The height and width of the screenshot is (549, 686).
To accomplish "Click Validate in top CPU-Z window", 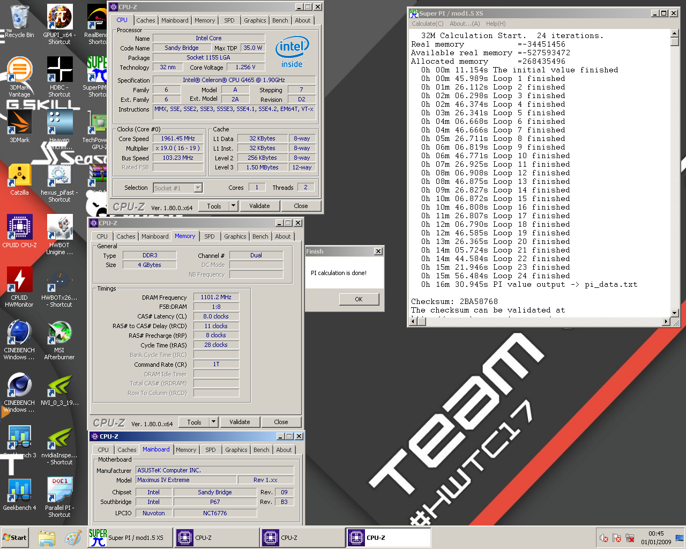I will (x=259, y=206).
